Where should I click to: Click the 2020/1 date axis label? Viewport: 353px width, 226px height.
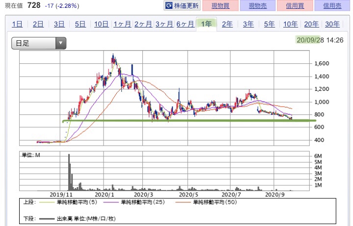[105, 195]
